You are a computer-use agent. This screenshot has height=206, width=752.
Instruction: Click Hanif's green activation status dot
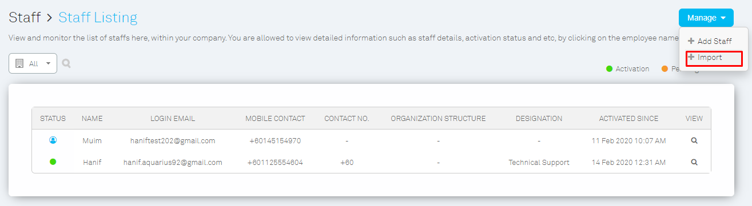(x=53, y=162)
